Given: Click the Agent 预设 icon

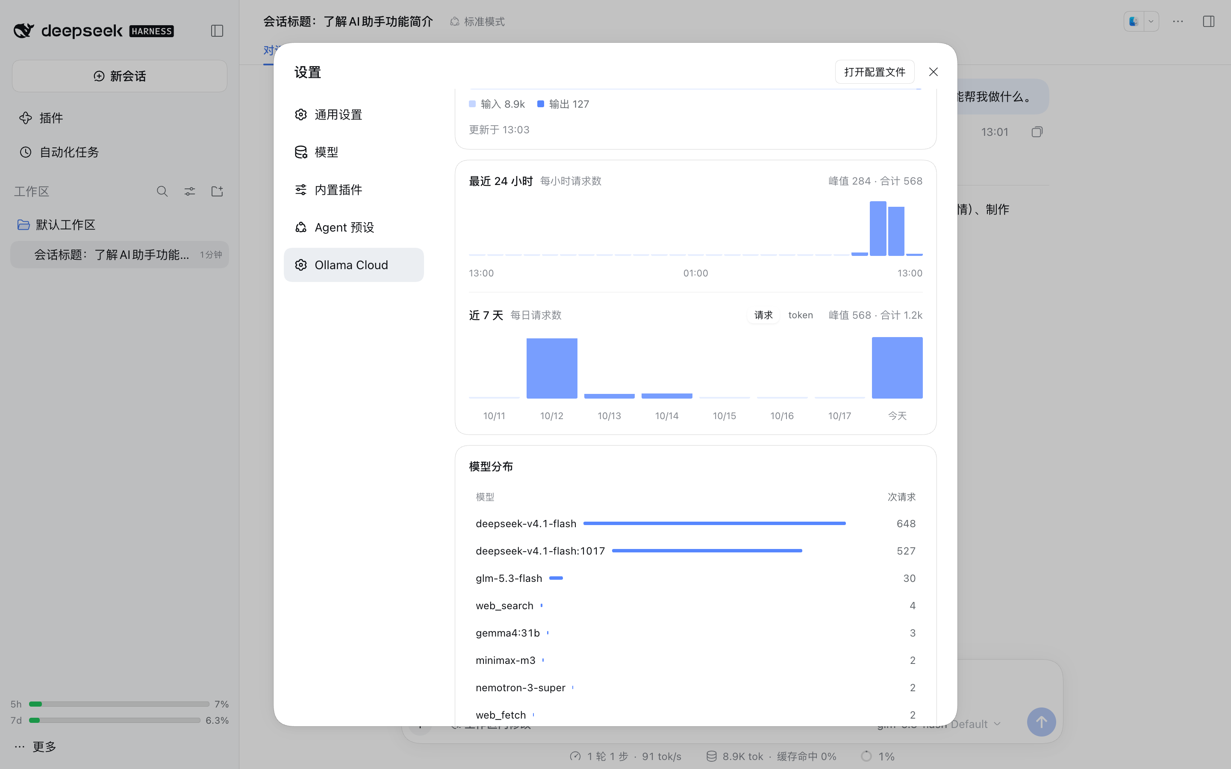Looking at the screenshot, I should (x=300, y=227).
